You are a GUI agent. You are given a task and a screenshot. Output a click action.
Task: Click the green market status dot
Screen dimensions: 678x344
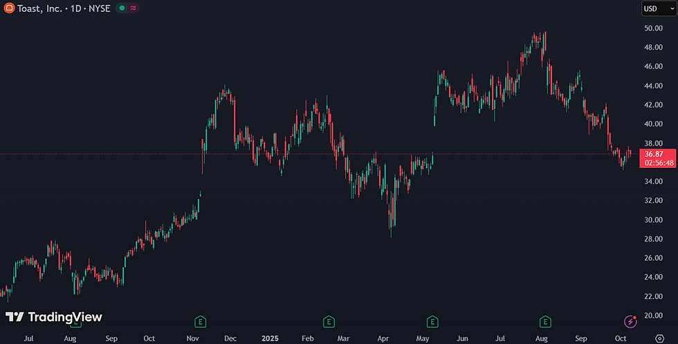pyautogui.click(x=122, y=8)
